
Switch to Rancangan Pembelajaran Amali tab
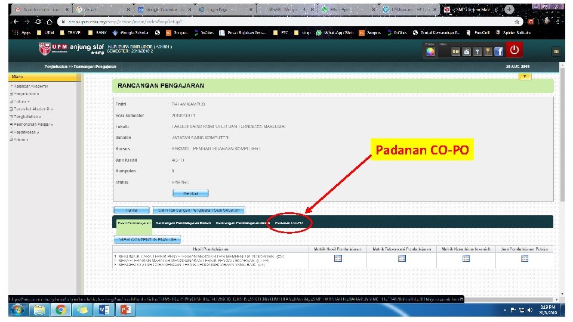(242, 222)
